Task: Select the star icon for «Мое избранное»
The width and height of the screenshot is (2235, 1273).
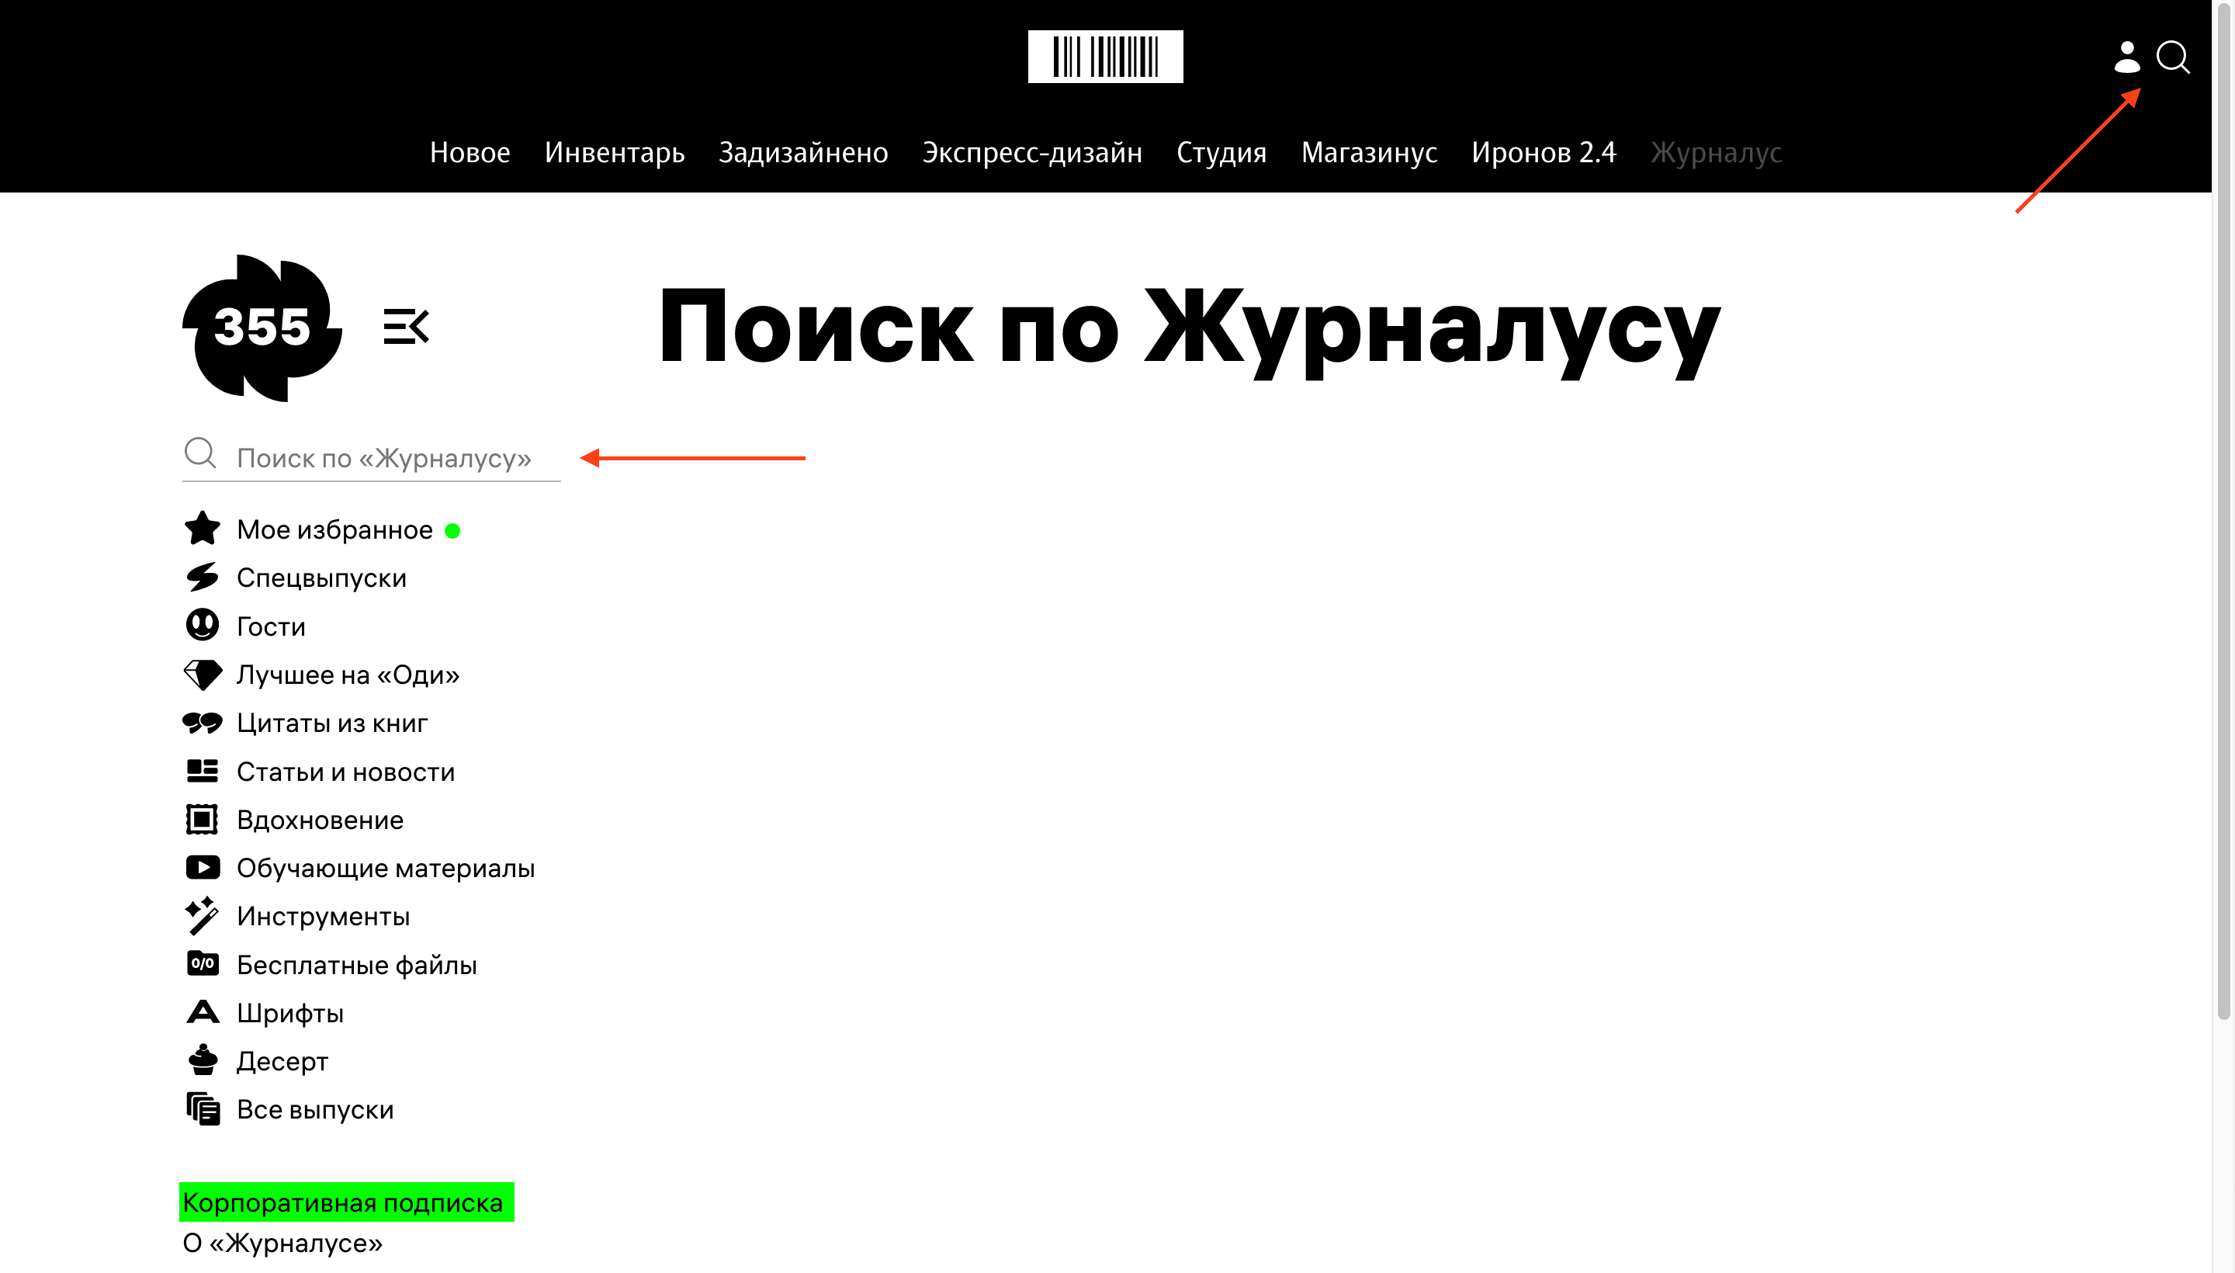Action: [202, 528]
